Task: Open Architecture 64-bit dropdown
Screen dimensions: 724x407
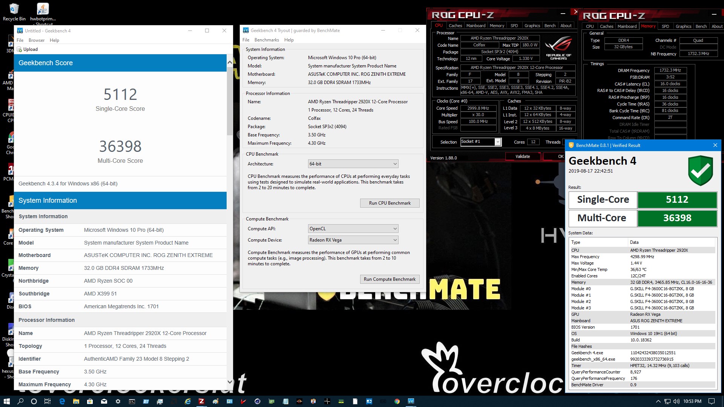Action: (353, 164)
